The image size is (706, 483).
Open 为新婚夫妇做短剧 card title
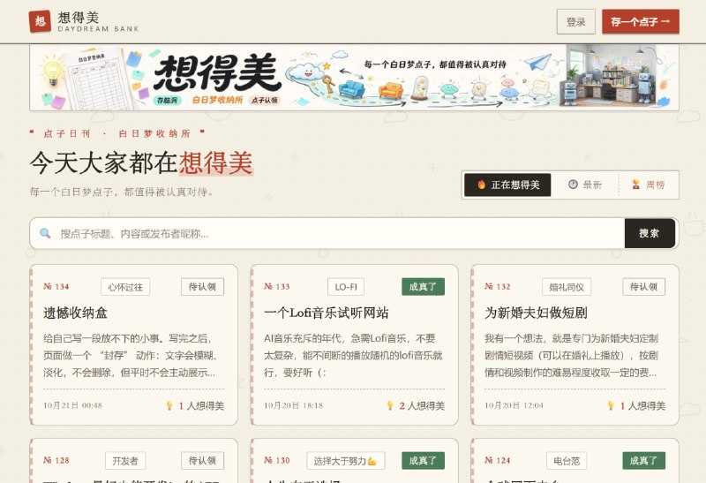coord(536,313)
